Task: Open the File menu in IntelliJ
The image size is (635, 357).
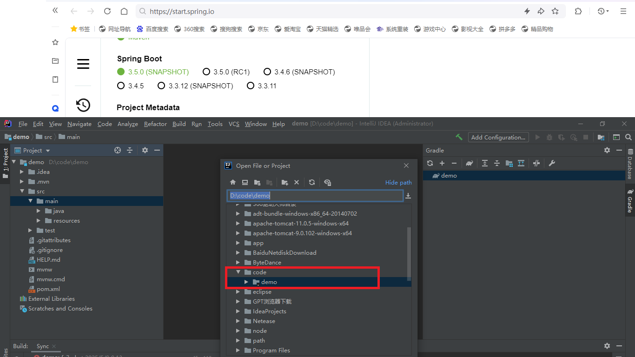Action: (23, 124)
